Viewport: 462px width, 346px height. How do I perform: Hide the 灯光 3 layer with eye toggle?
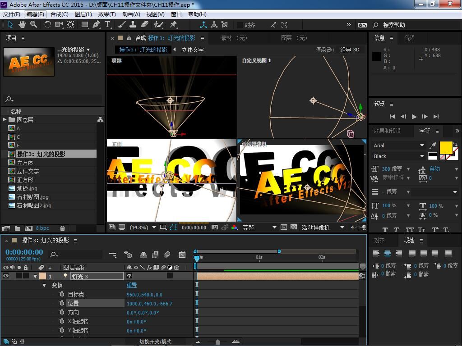tap(5, 276)
